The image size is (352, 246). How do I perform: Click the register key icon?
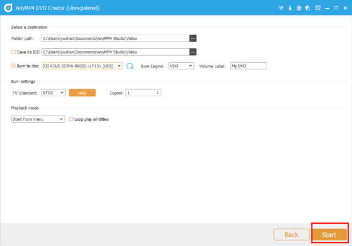[290, 8]
